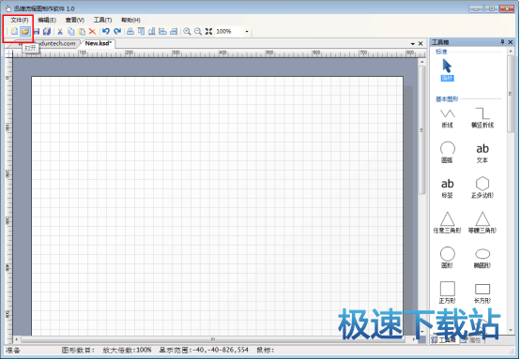Click the New document toolbar icon
Viewport: 520px width, 359px height.
[14, 32]
